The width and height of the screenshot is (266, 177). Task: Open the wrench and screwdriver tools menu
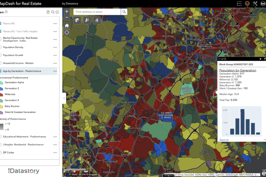255,3
